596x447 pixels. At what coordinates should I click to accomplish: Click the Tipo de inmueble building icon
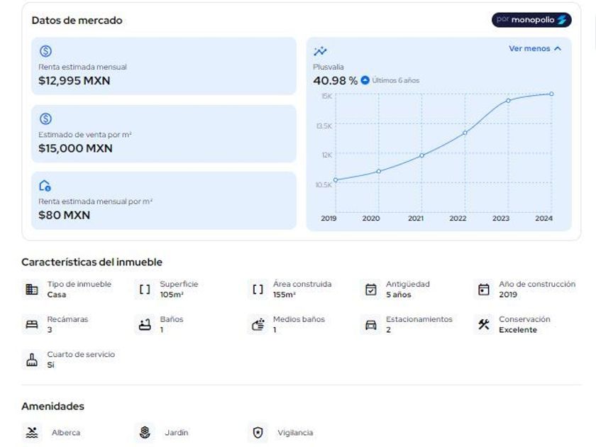tap(31, 289)
